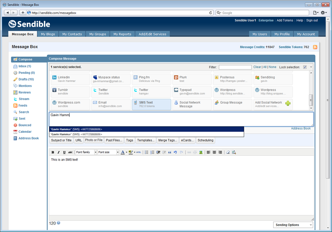Click the Photo or File button
Screen dimensions: 332x232
(x=94, y=140)
